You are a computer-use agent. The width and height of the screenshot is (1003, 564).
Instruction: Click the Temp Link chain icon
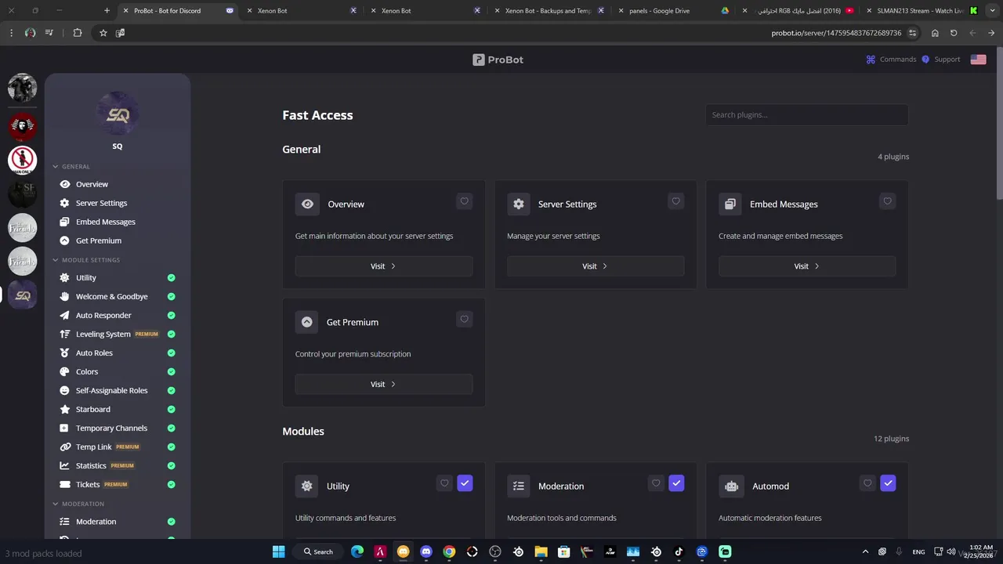[65, 446]
